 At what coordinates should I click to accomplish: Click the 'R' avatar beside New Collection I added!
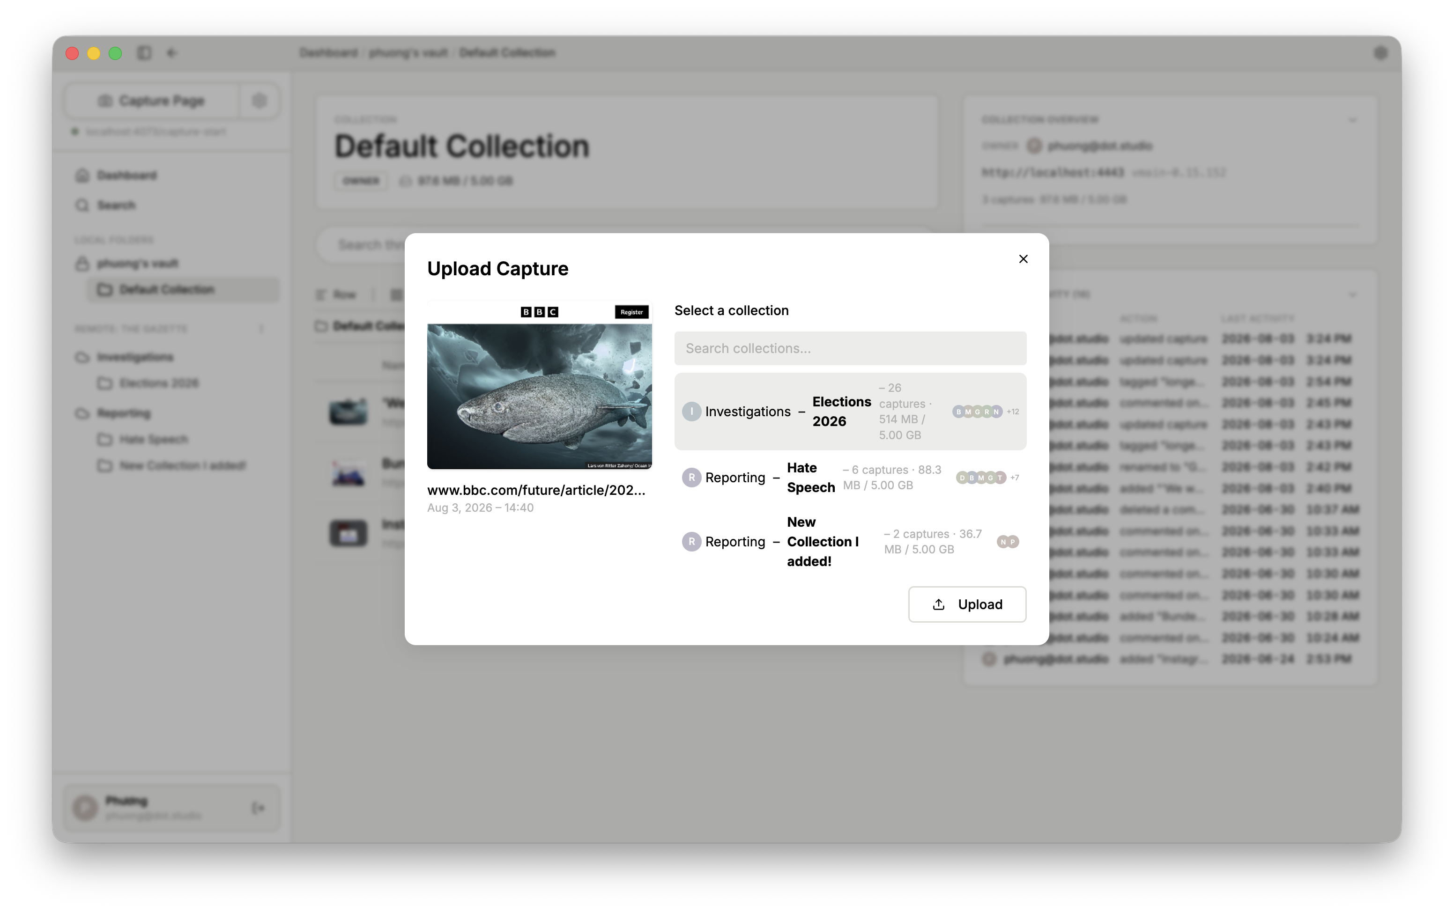691,542
